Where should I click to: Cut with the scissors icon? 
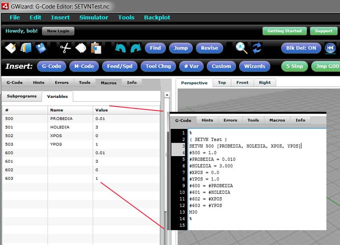66,48
